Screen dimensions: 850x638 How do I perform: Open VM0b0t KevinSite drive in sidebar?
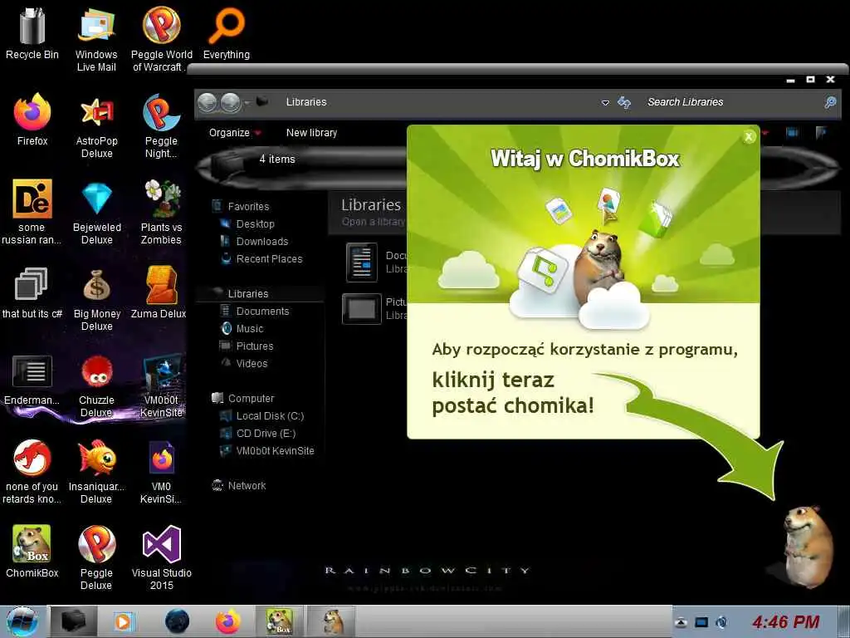point(276,451)
